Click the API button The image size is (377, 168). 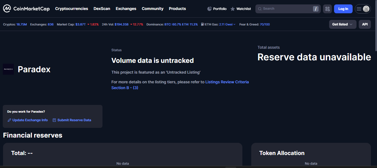pos(365,24)
